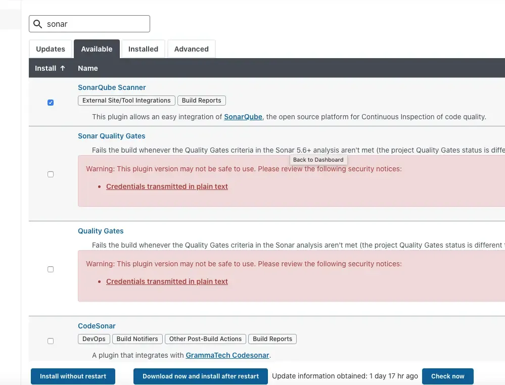
Task: Open the Credentials transmitted in plain text notice
Action: coord(167,186)
